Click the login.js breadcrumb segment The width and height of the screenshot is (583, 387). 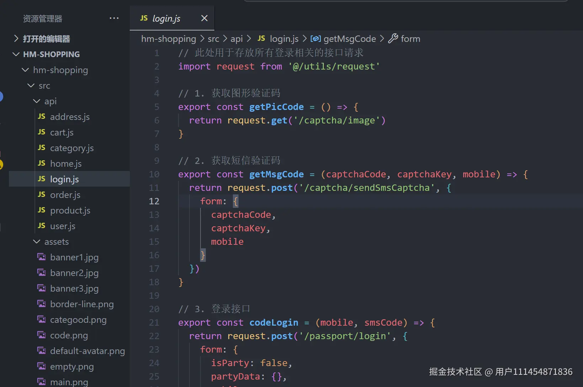tap(284, 39)
